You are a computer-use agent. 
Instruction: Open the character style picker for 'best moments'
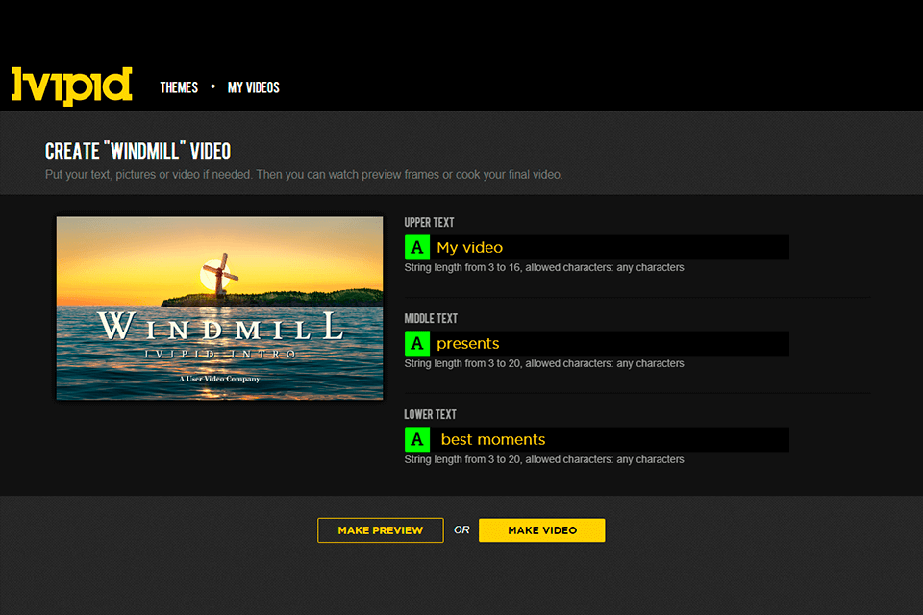pyautogui.click(x=416, y=439)
